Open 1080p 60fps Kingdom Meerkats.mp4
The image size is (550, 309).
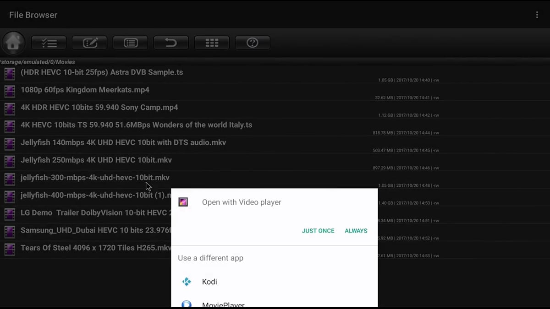point(85,90)
